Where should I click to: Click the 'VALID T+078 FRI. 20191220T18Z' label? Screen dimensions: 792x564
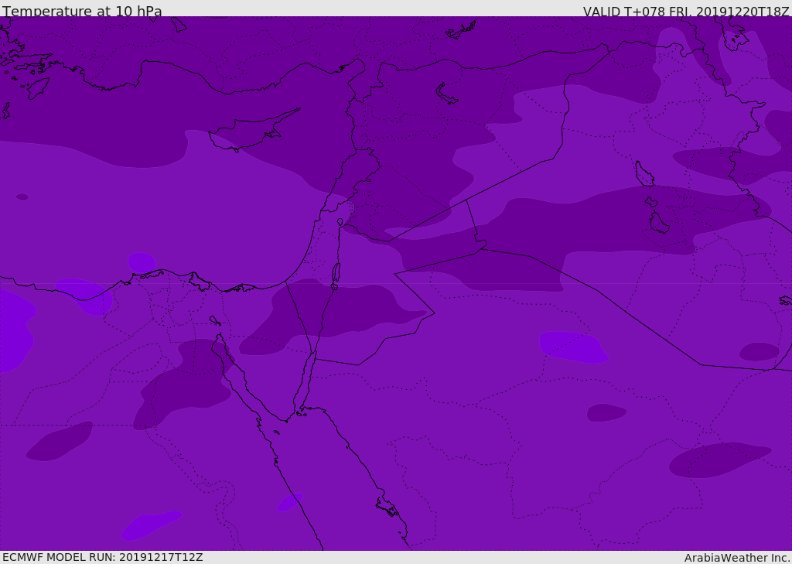(x=687, y=11)
